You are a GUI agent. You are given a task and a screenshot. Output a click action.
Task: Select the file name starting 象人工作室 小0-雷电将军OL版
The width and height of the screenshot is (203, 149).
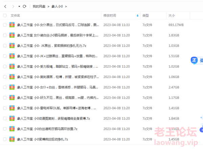[57, 108]
